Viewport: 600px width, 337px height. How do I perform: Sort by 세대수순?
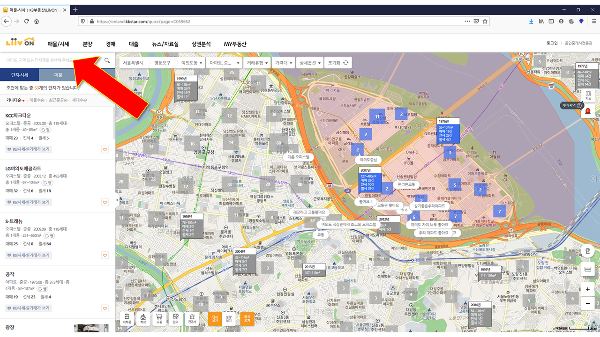[x=79, y=100]
